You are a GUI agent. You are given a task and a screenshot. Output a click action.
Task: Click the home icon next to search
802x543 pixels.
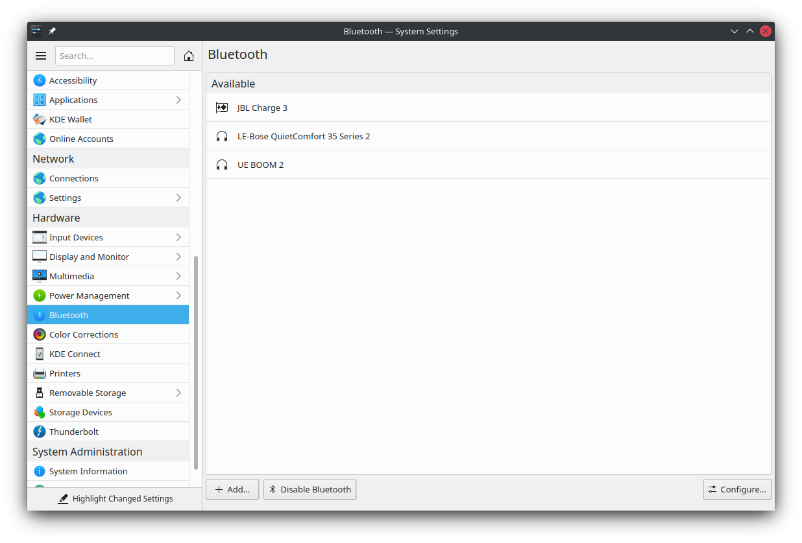189,56
